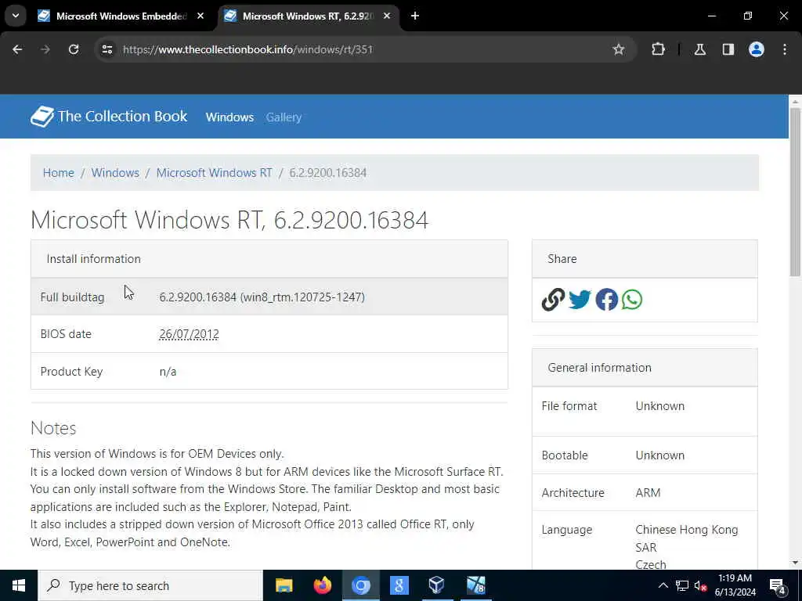The image size is (802, 601).
Task: Click the BIOS date 26/07/2012 value
Action: click(x=189, y=334)
